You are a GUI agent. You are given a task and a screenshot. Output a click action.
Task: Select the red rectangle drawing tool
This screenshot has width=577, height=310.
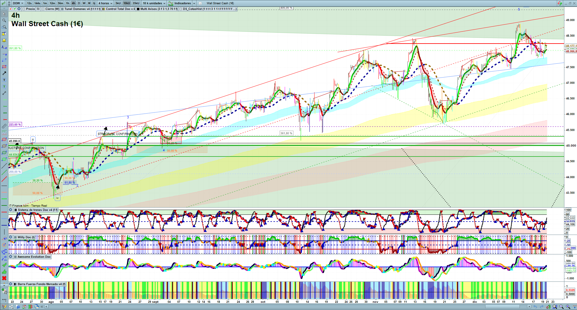click(x=4, y=67)
